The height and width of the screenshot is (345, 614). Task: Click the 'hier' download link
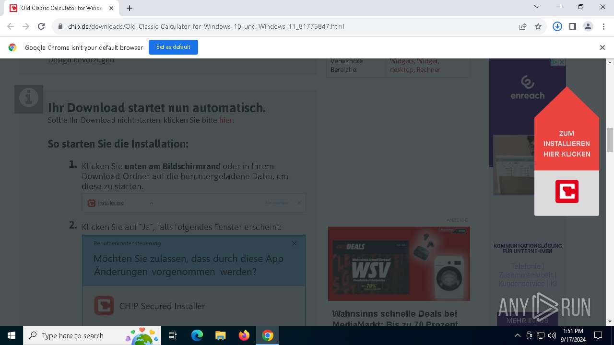point(226,120)
